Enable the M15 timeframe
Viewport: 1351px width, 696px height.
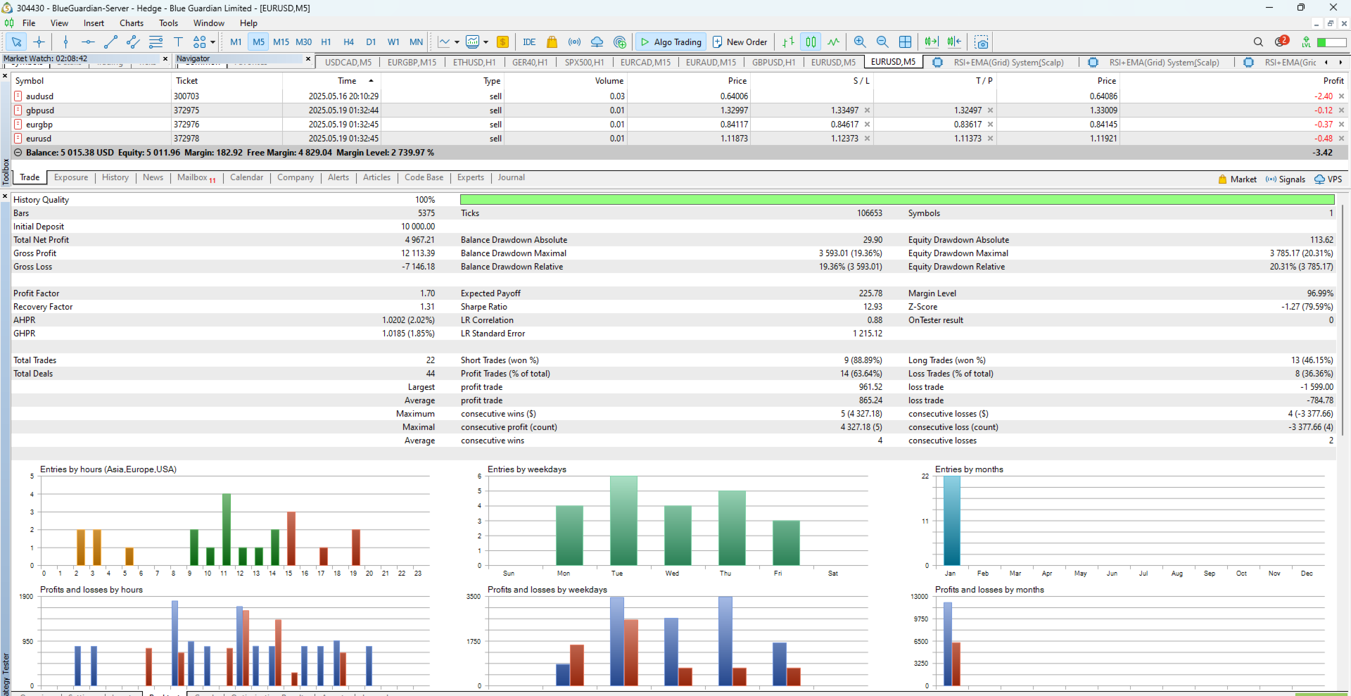point(281,42)
